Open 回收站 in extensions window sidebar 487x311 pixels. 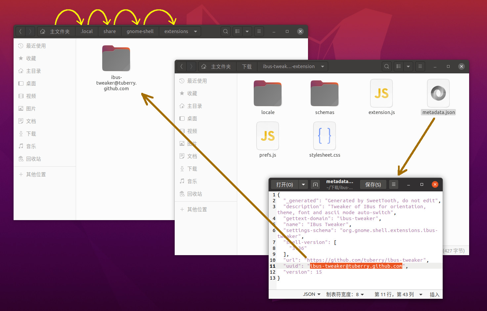[45, 159]
